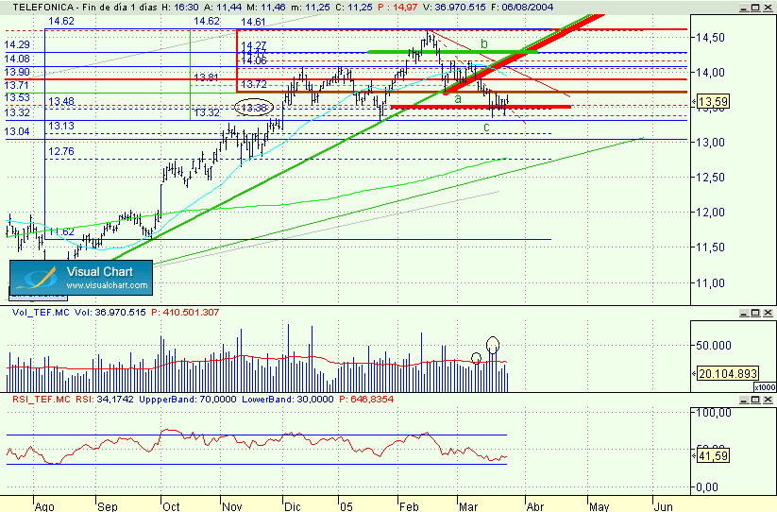Close the Vol_TEF.MC volume panel
777x512 pixels.
coord(768,313)
